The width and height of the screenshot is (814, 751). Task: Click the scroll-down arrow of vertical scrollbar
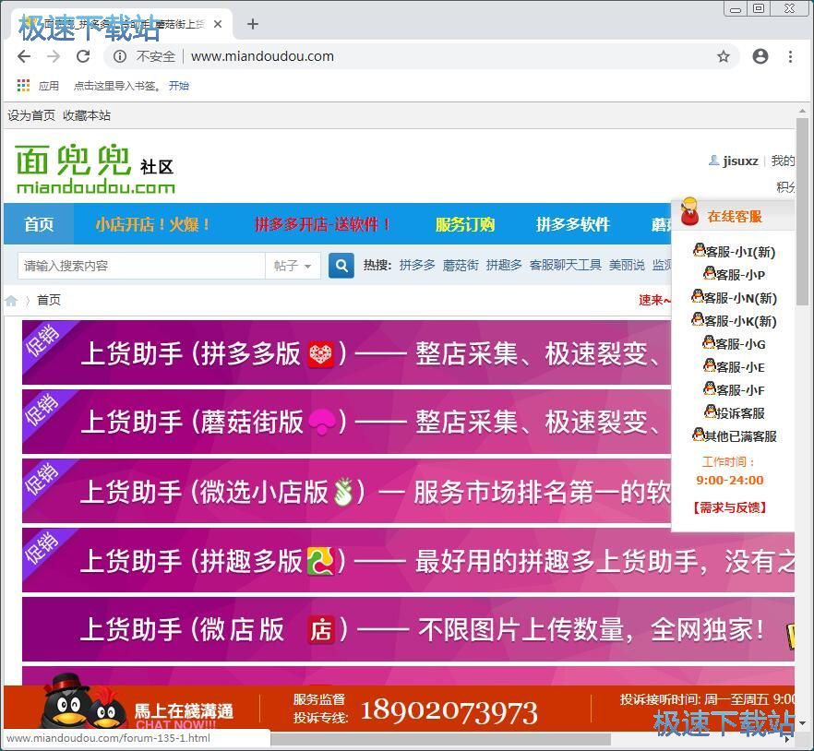tap(802, 723)
